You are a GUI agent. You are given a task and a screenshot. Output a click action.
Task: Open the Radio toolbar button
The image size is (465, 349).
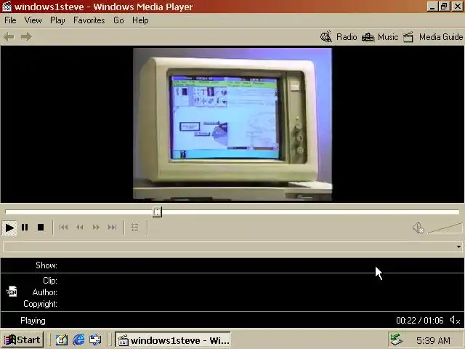(339, 37)
